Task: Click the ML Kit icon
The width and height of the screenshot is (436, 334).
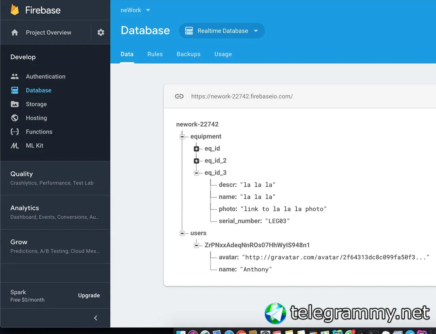Action: 15,146
